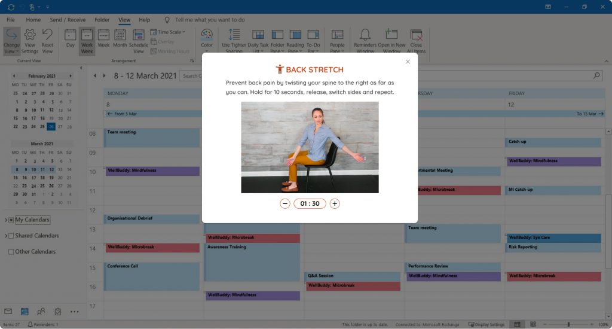The height and width of the screenshot is (329, 612).
Task: Switch to Day view
Action: tap(71, 39)
